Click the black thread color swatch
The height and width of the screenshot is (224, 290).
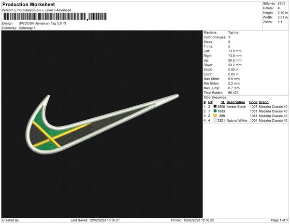point(215,106)
